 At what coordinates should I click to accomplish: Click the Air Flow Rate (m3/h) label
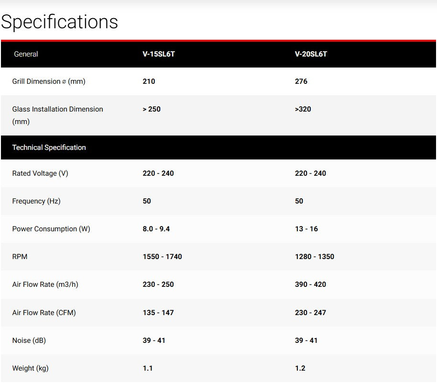click(x=45, y=284)
